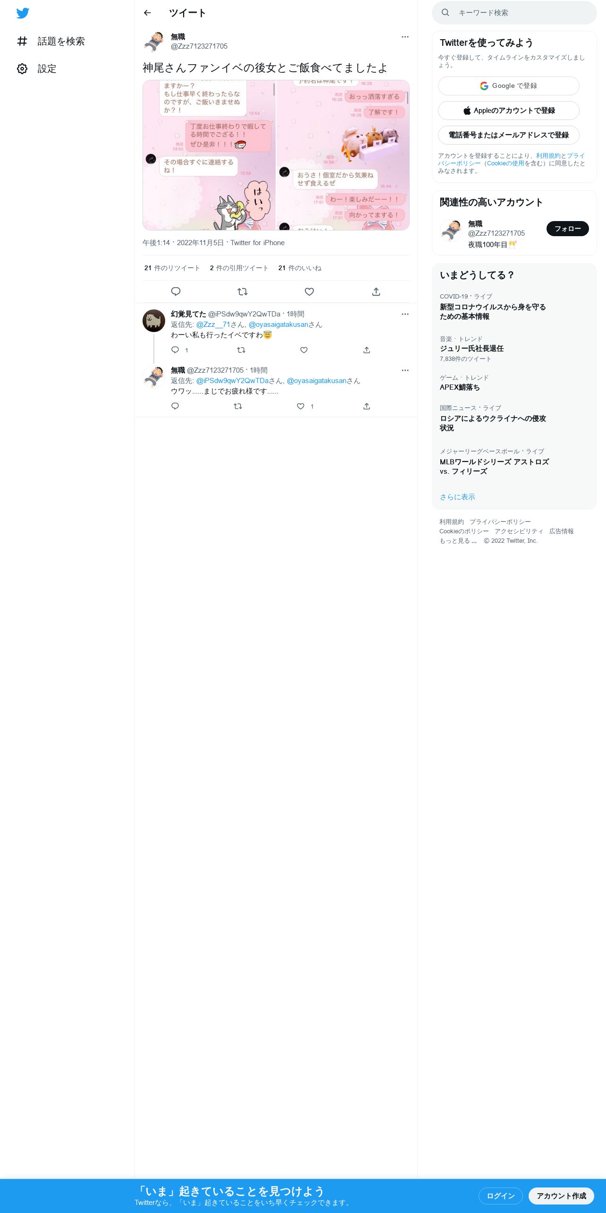Register with Google で登録 button
Viewport: 606px width, 1213px height.
508,86
